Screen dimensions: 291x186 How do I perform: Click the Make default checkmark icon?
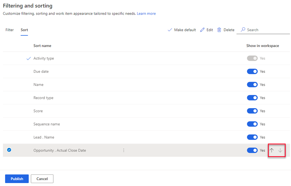coord(170,30)
